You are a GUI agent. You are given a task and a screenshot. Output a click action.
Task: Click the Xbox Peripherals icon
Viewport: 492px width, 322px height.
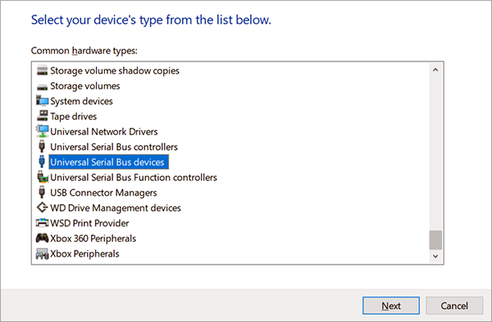coord(42,254)
